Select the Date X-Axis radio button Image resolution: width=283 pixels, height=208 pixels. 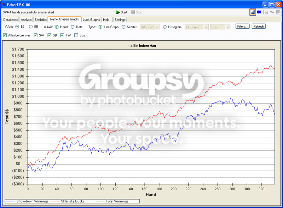tap(73, 27)
